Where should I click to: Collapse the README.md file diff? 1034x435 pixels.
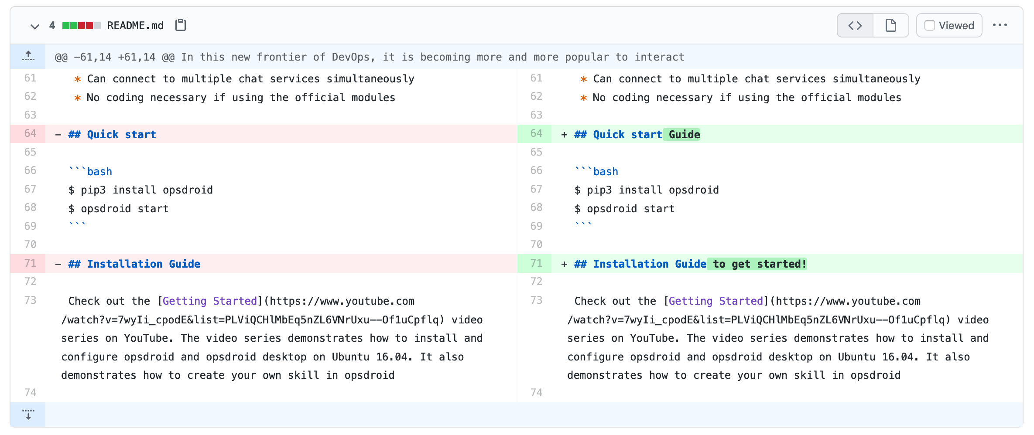coord(34,26)
